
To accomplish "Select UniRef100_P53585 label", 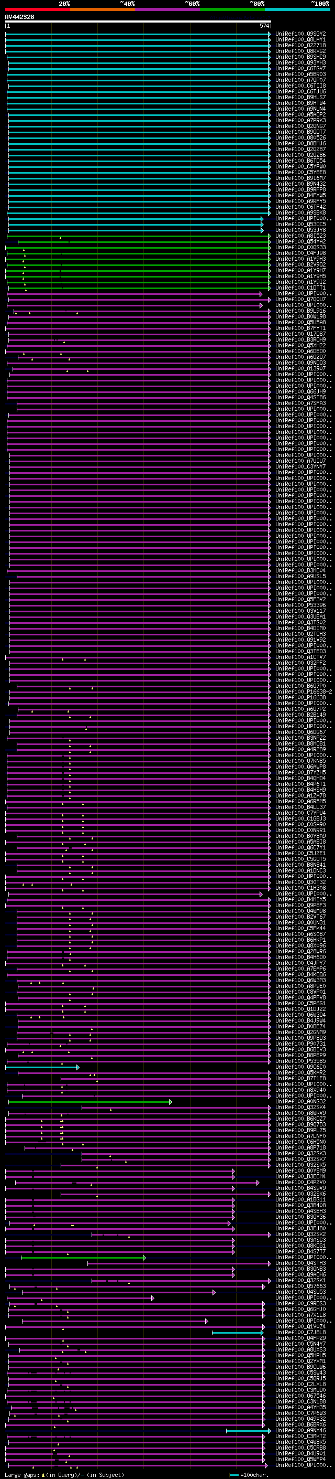I will tap(300, 1061).
